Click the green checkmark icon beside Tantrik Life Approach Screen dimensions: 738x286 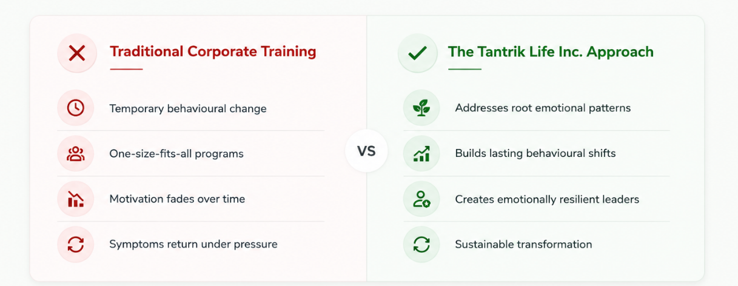pyautogui.click(x=417, y=53)
